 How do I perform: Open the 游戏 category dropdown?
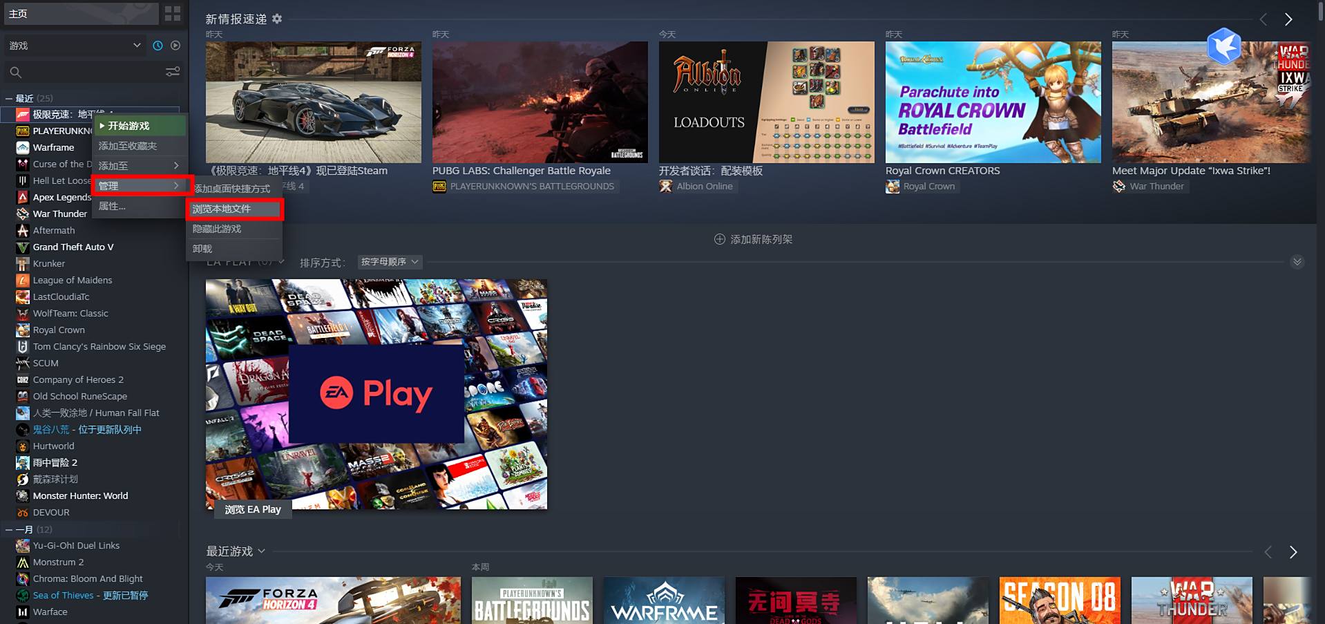pyautogui.click(x=75, y=46)
